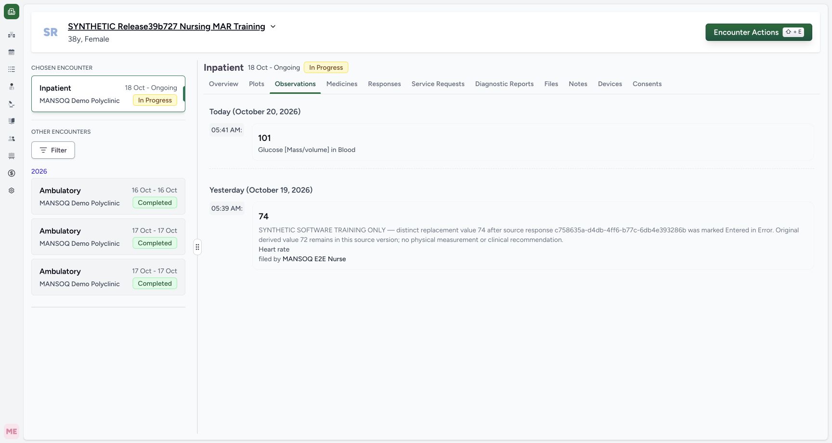Open the Consents tab
The image size is (832, 443).
click(x=647, y=84)
